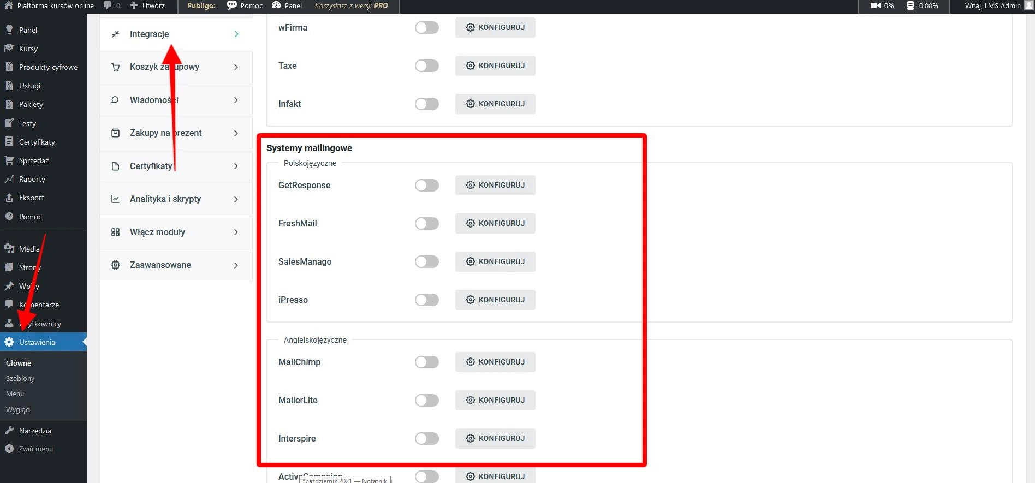Screen dimensions: 1035x483
Task: Expand the Certyfikaty settings chevron
Action: (x=236, y=166)
